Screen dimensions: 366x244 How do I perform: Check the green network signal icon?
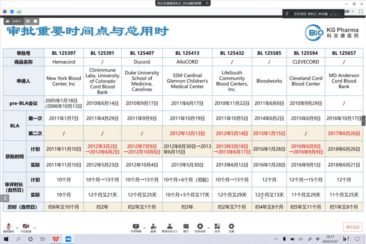(x=19, y=11)
